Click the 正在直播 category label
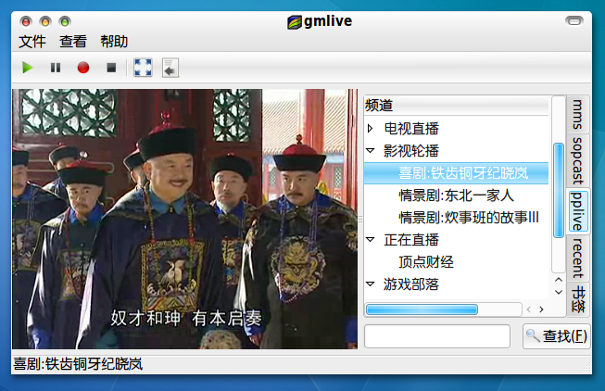 pyautogui.click(x=411, y=240)
